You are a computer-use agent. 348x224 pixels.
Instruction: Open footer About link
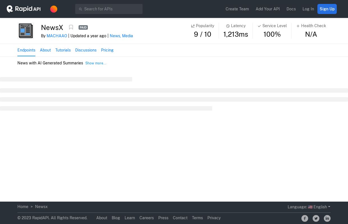102,218
